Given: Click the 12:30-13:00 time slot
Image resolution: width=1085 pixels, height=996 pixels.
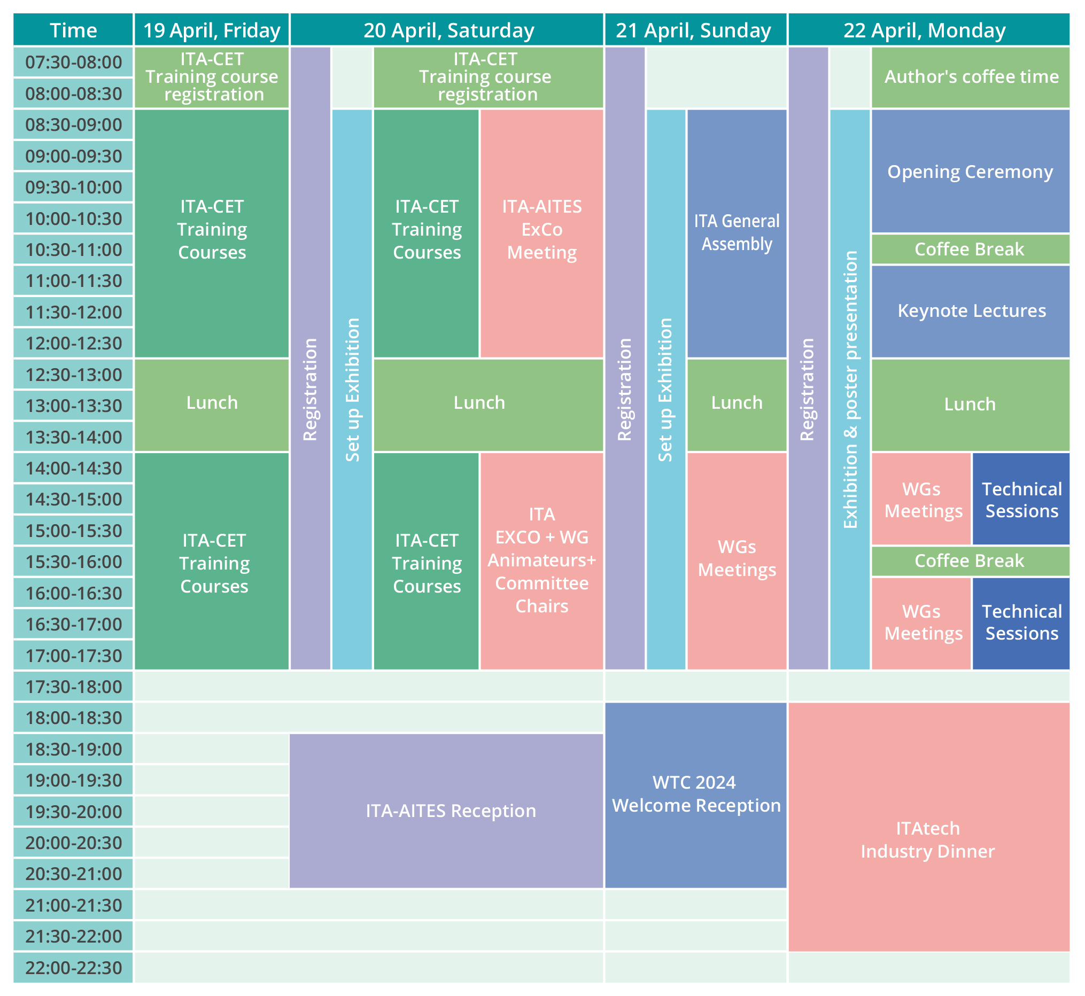Looking at the screenshot, I should [73, 374].
